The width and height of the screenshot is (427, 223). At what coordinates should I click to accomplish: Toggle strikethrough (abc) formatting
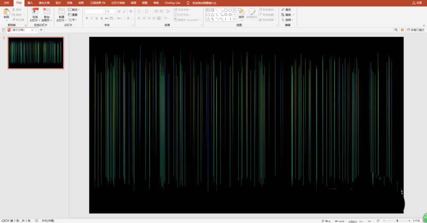tap(106, 18)
